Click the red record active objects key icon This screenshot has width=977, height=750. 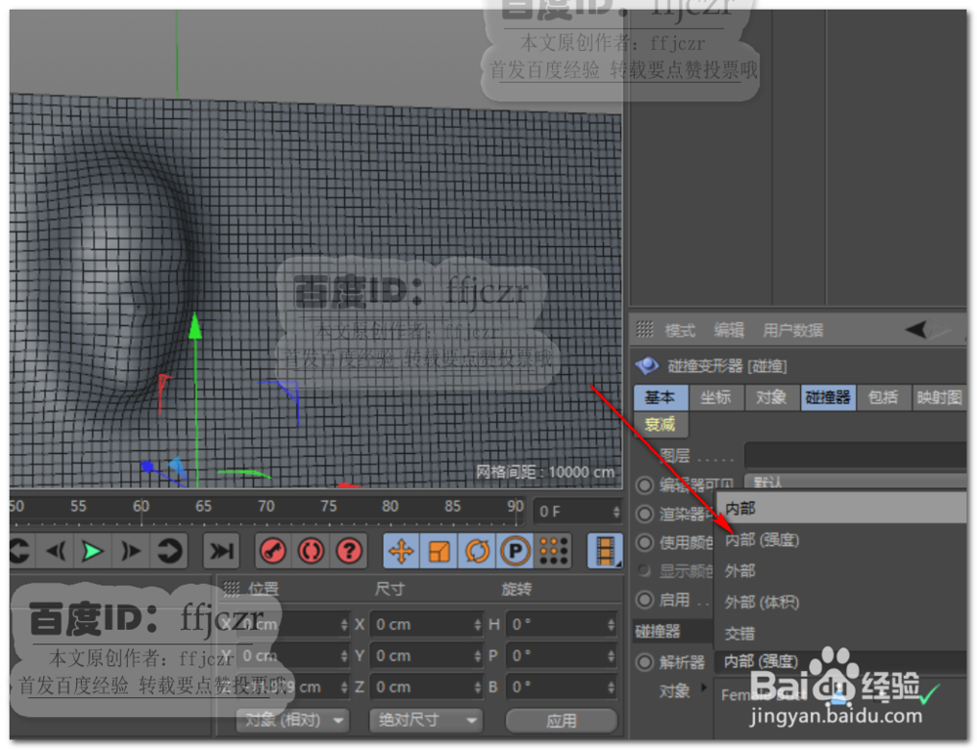(273, 552)
